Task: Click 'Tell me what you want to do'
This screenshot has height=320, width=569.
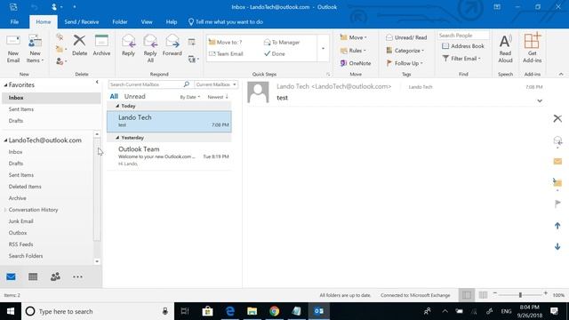Action: [x=226, y=21]
